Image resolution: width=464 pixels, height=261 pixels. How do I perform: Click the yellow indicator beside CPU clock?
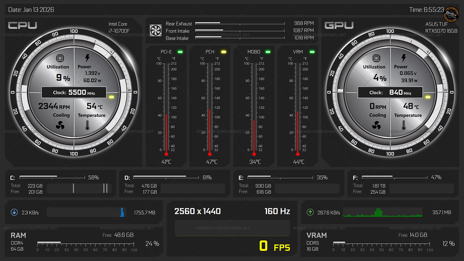click(112, 97)
